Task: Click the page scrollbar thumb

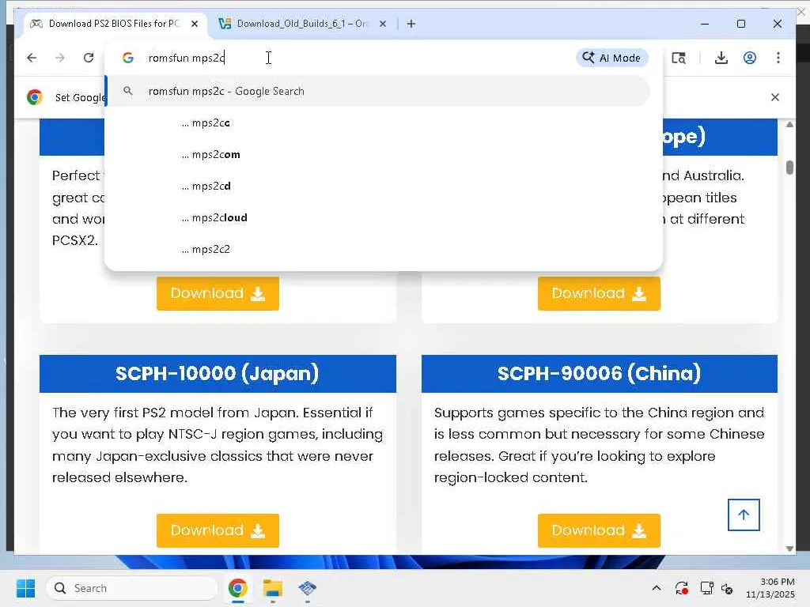Action: pyautogui.click(x=789, y=168)
